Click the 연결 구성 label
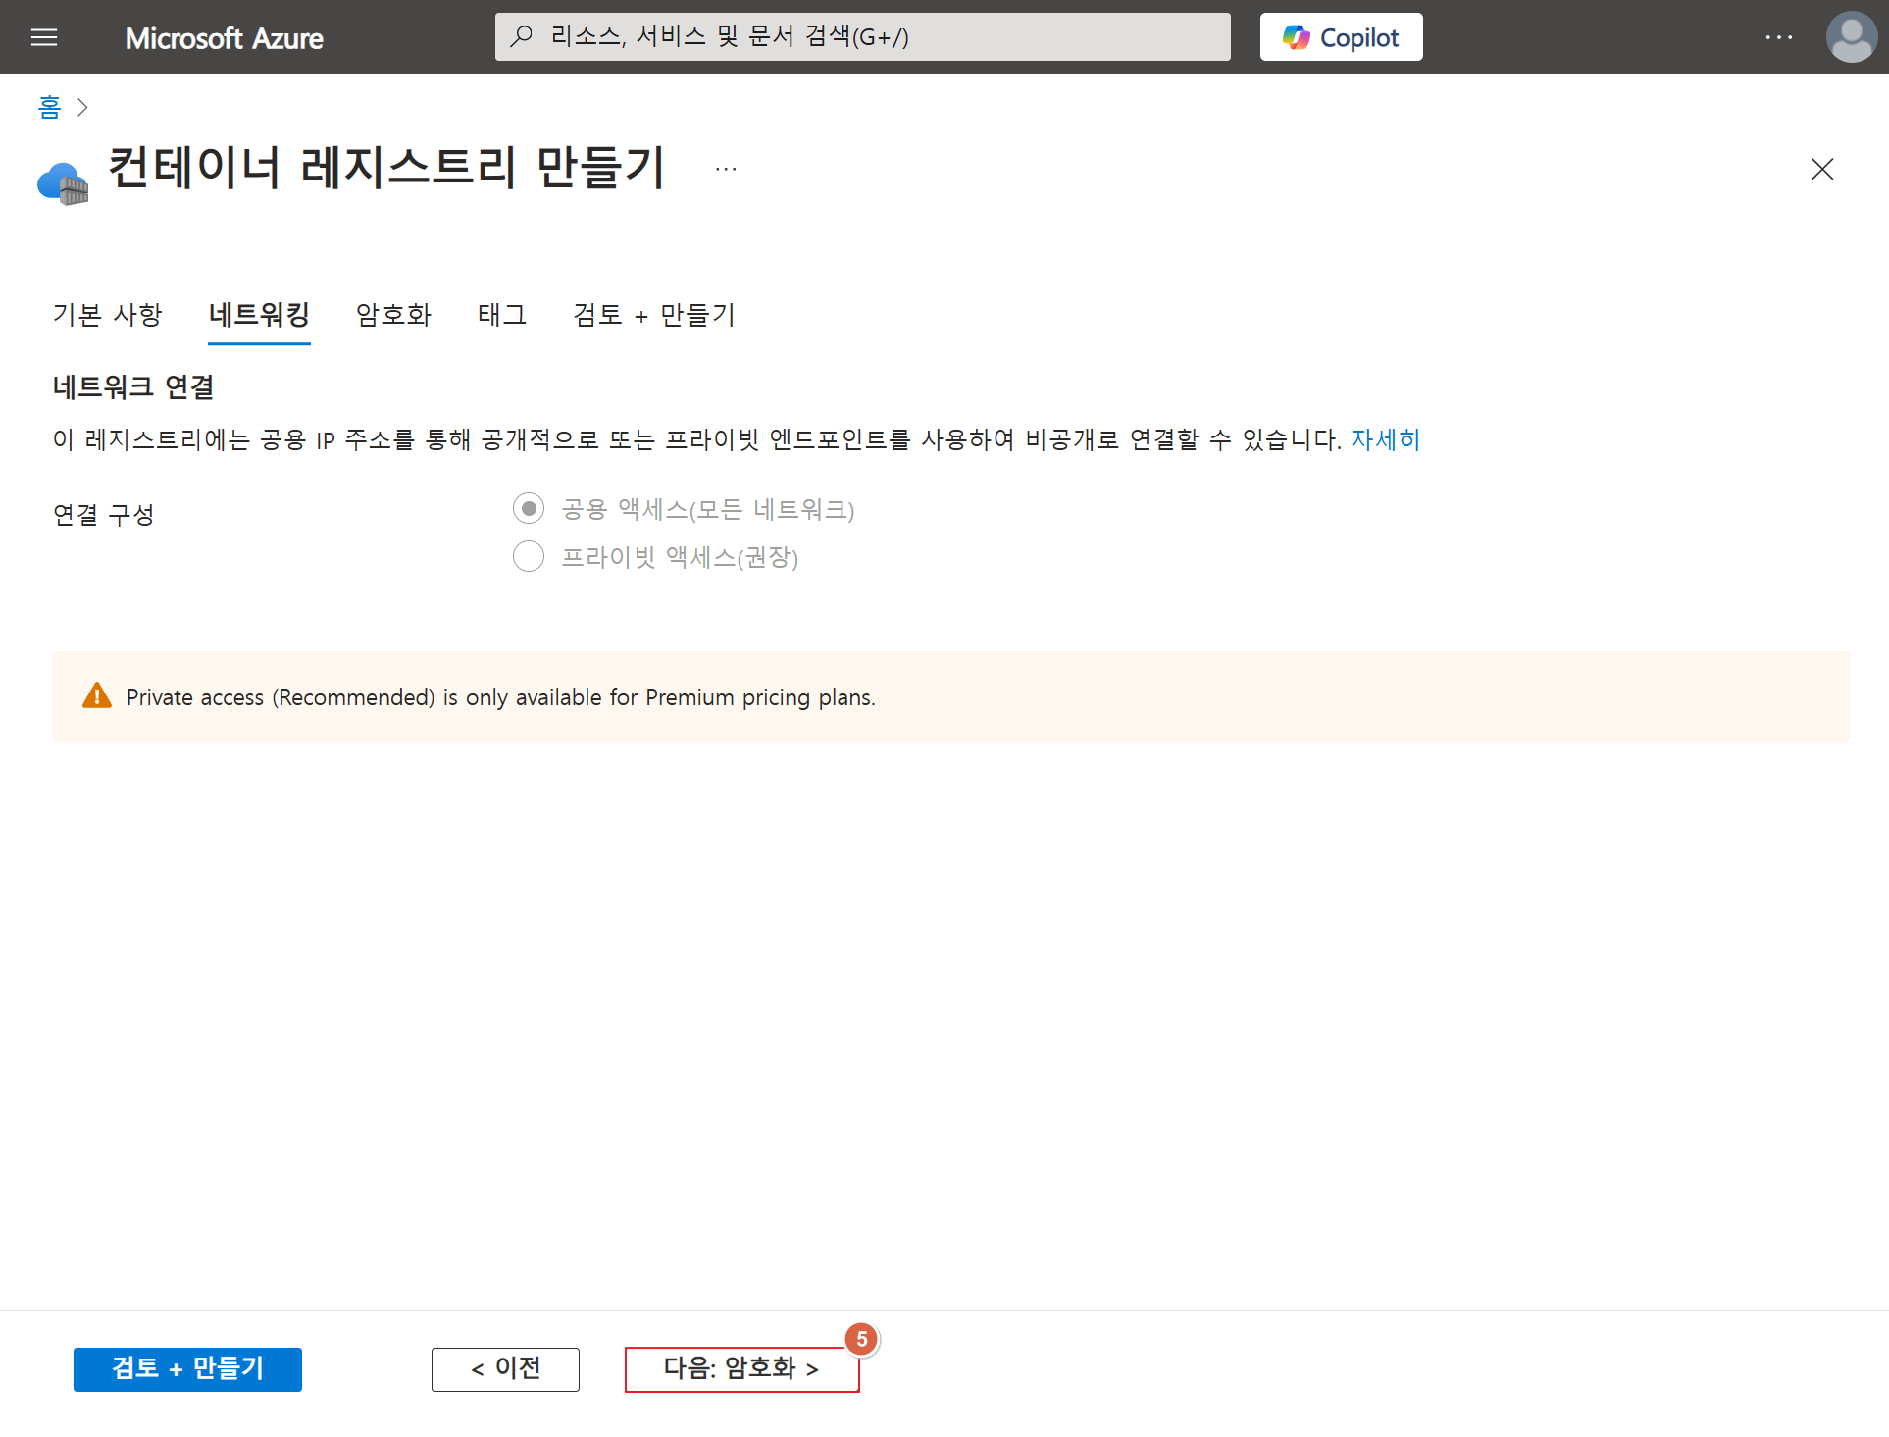This screenshot has height=1437, width=1889. 104,514
